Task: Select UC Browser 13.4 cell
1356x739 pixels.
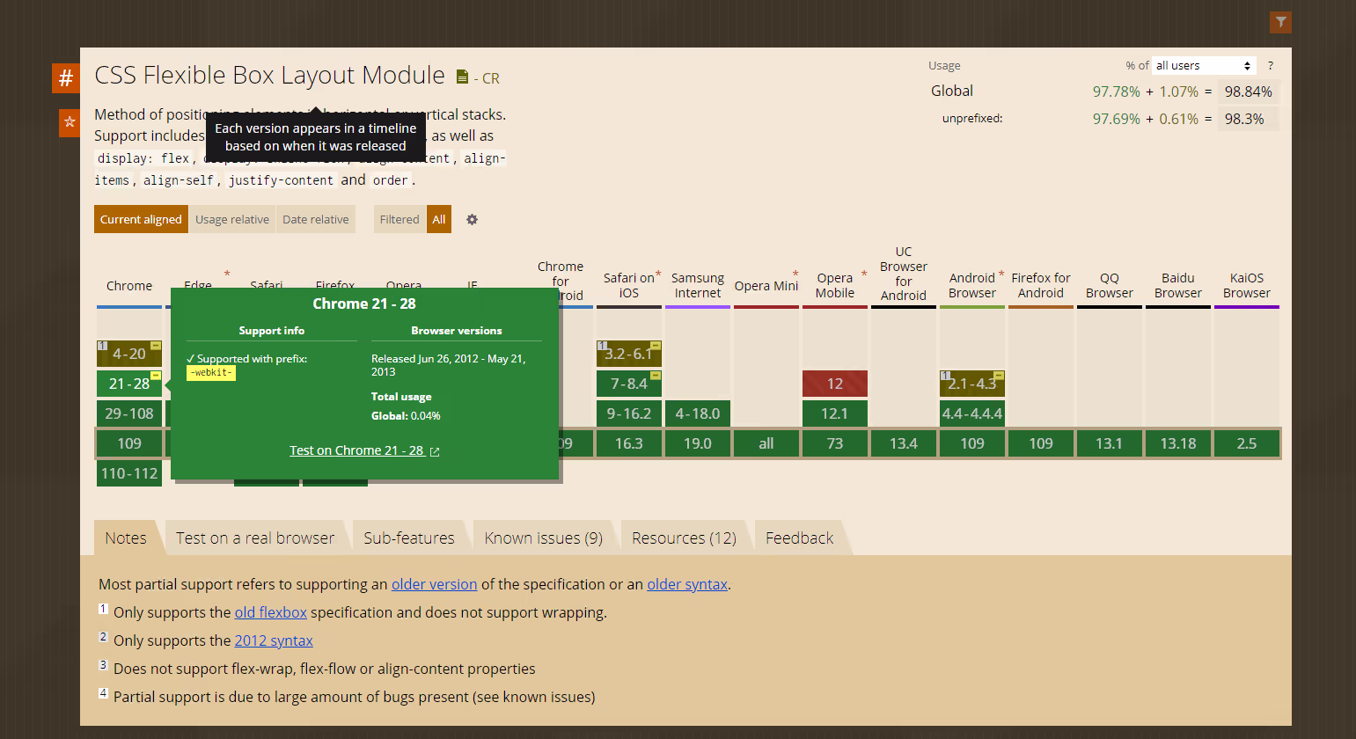Action: point(904,443)
